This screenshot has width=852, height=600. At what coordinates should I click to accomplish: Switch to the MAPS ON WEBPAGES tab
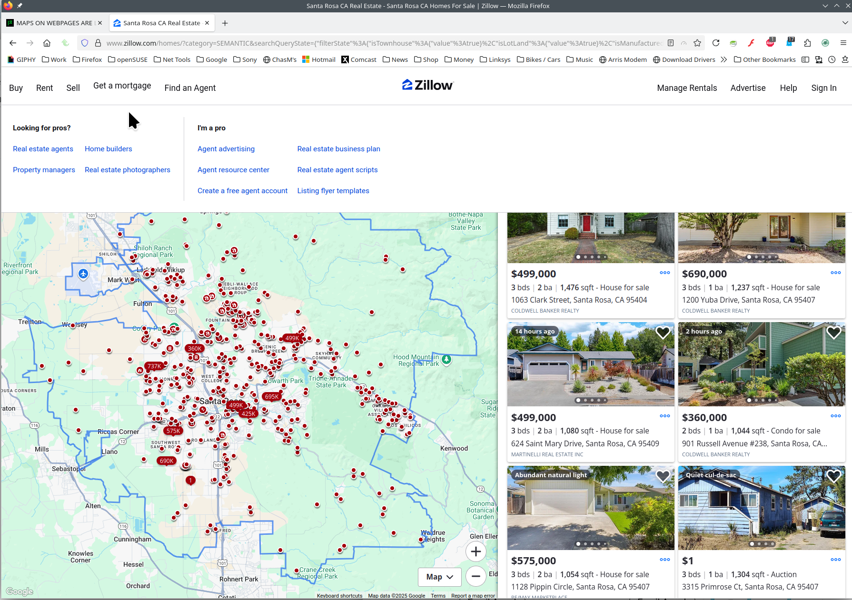pyautogui.click(x=54, y=23)
